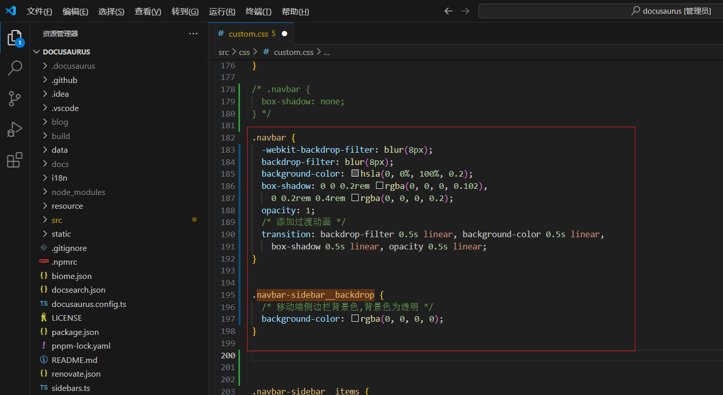Screen dimensions: 723x395
Task: Expand the data folder
Action: click(x=45, y=150)
